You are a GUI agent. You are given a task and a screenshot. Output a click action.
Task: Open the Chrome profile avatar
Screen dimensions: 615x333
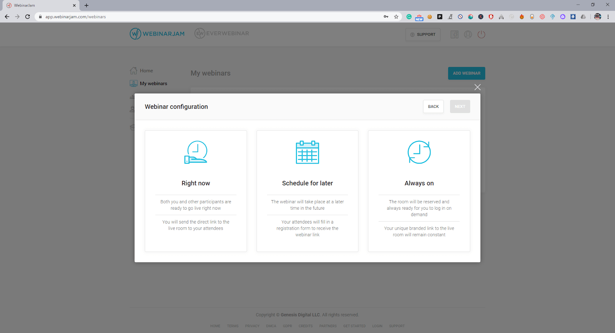click(x=598, y=17)
